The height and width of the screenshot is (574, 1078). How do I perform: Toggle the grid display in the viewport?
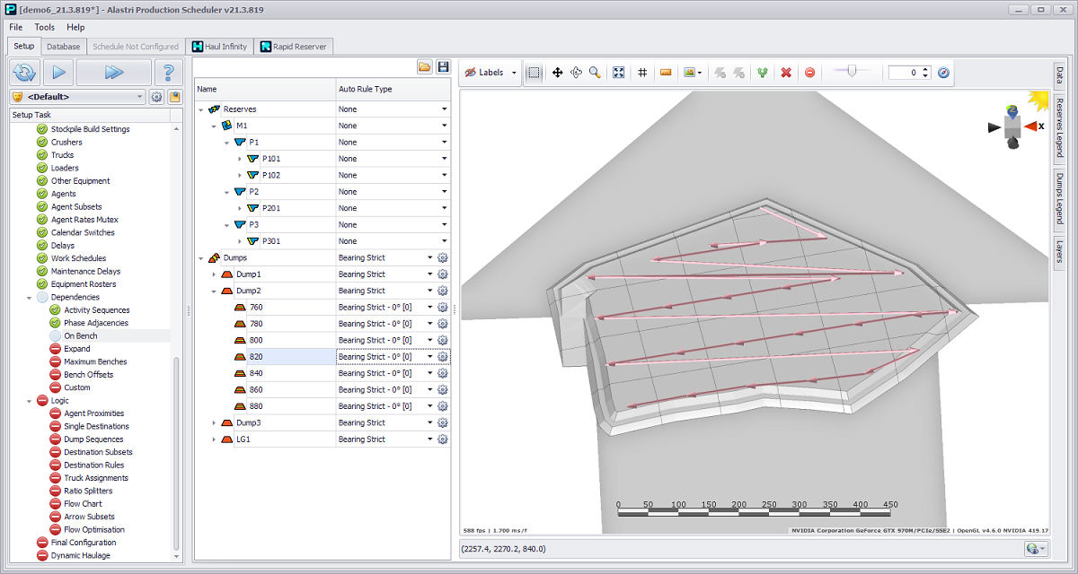(x=642, y=73)
